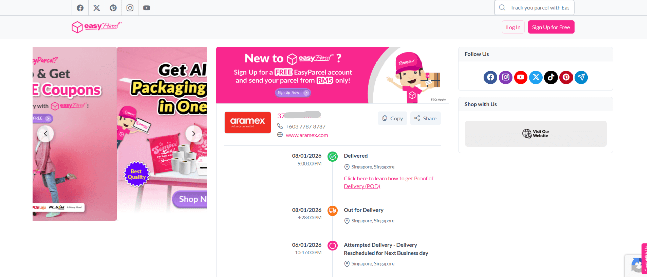The image size is (647, 277).
Task: Open Facebook link in top bar
Action: pyautogui.click(x=80, y=8)
